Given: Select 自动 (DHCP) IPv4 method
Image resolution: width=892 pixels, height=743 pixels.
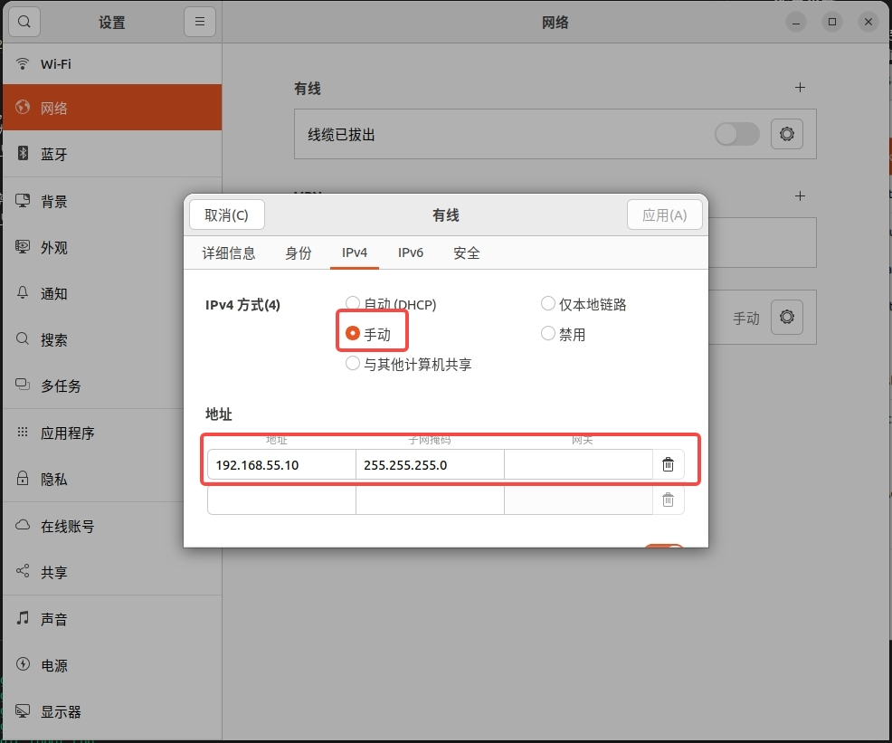Looking at the screenshot, I should [x=353, y=304].
